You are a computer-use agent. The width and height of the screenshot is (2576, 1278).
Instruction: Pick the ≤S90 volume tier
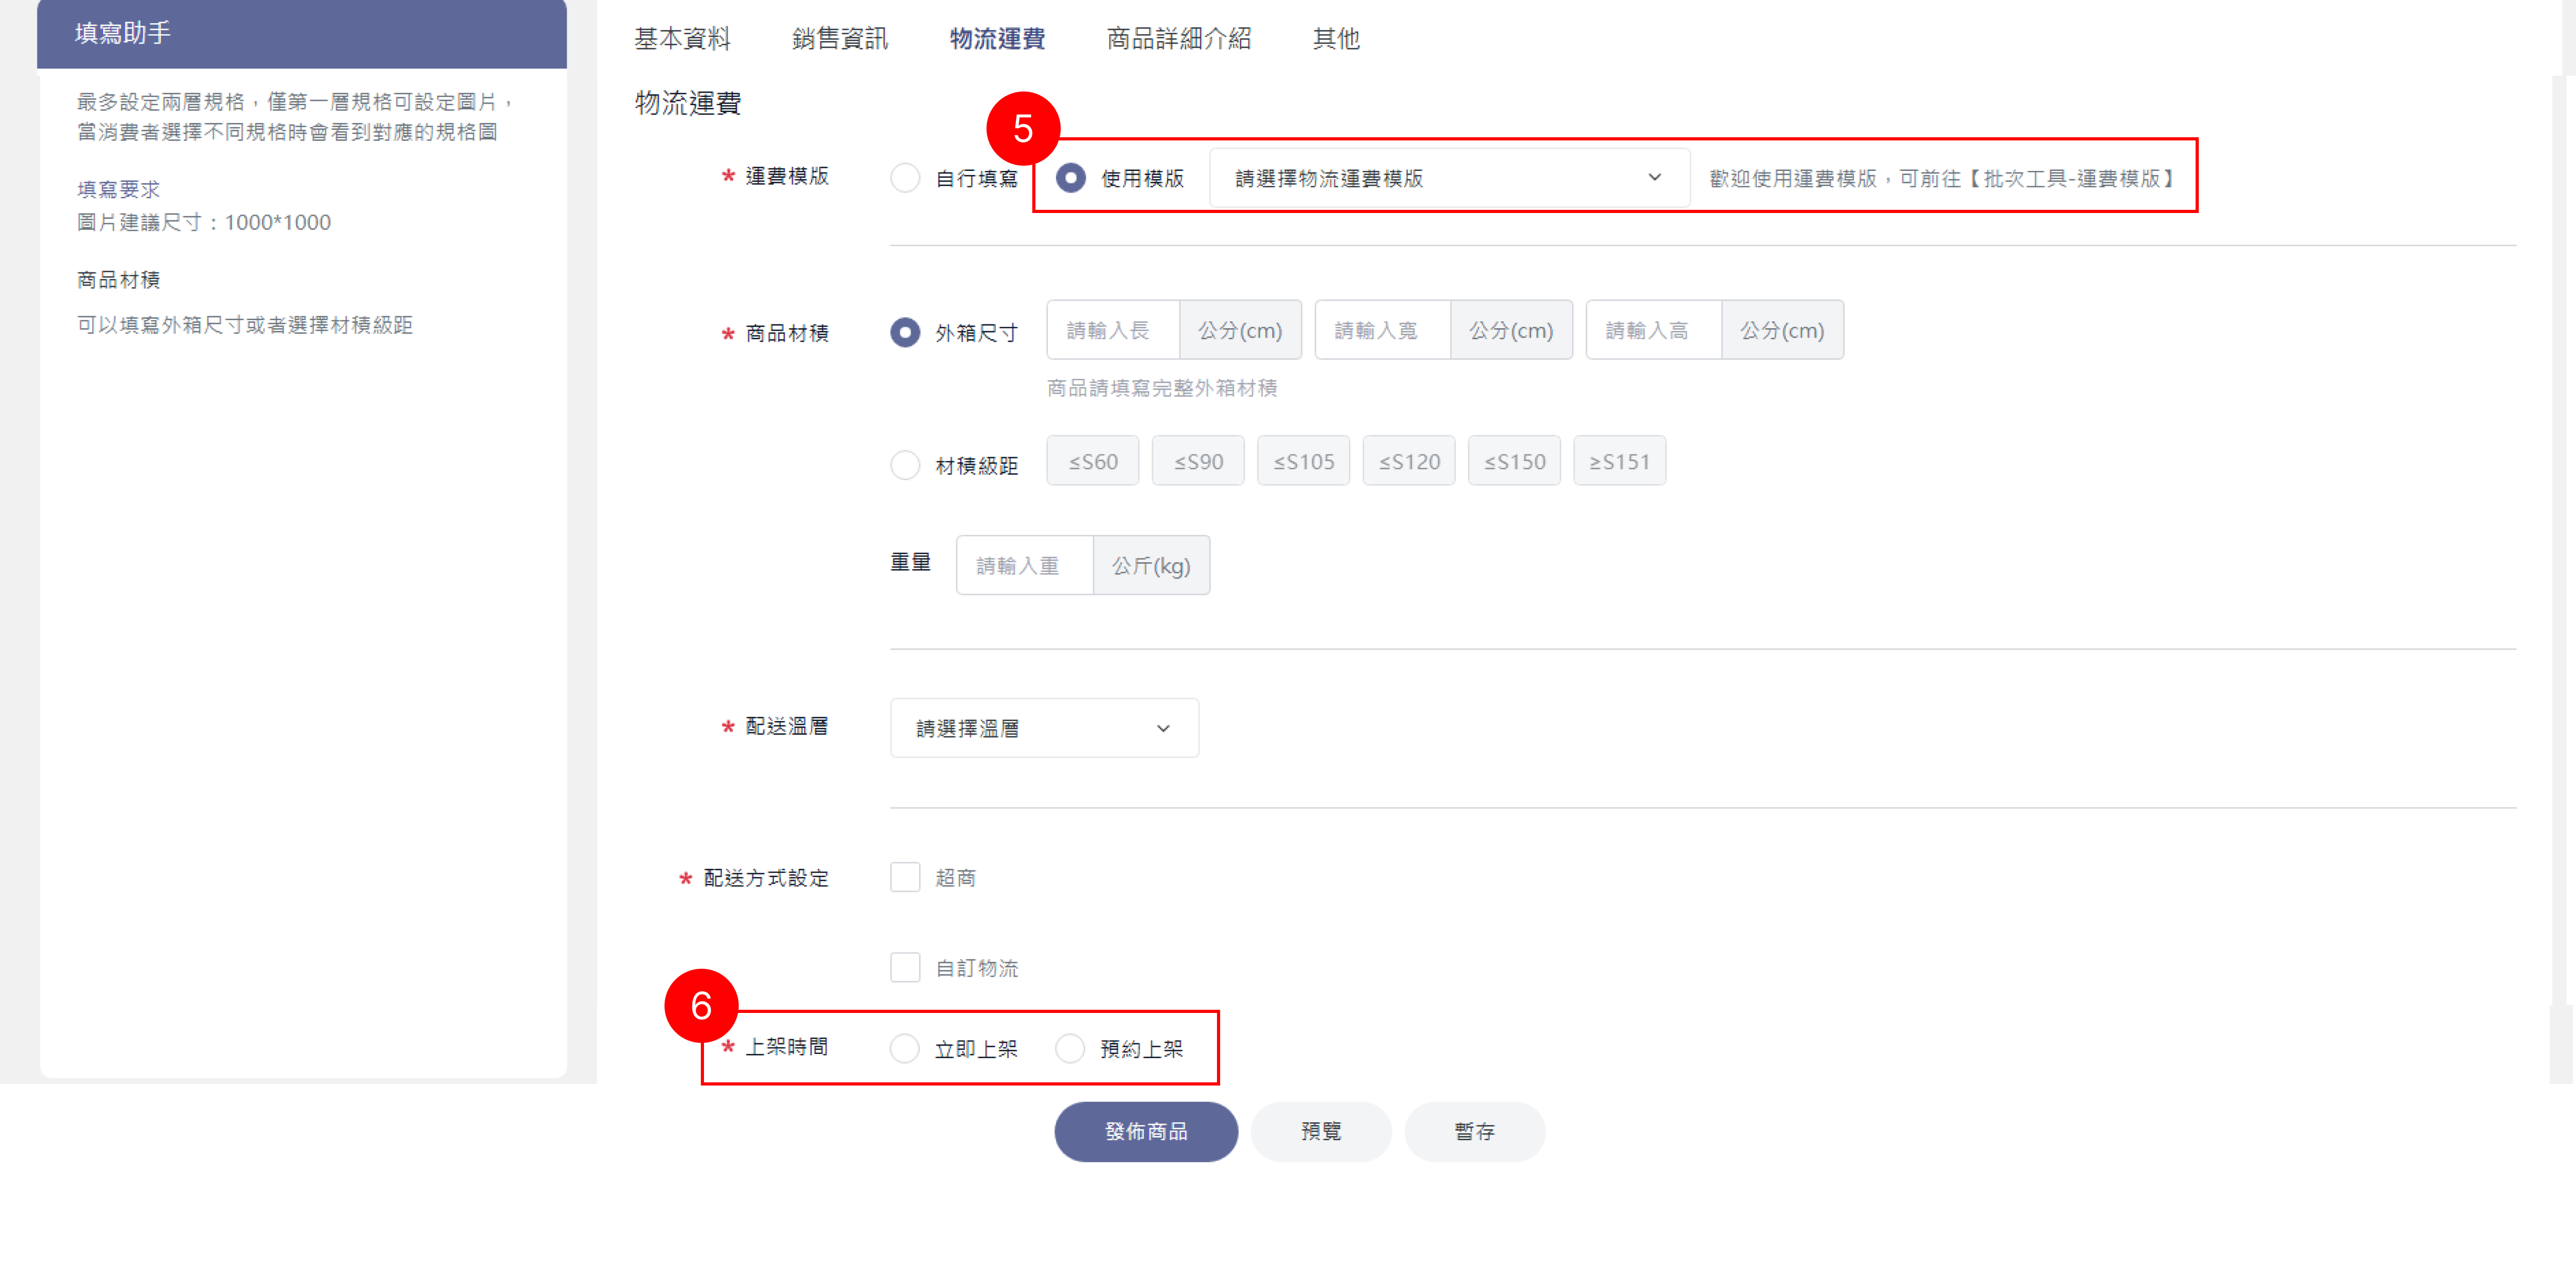[x=1198, y=461]
